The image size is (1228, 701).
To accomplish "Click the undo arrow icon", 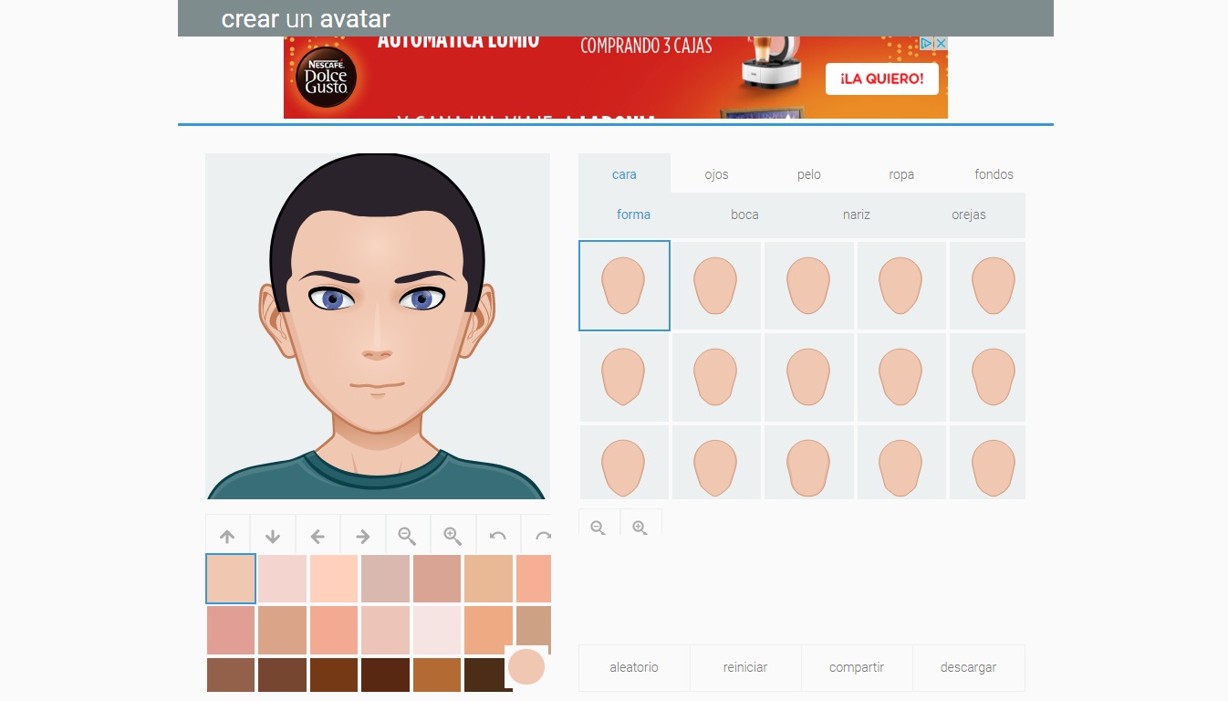I will pos(497,536).
